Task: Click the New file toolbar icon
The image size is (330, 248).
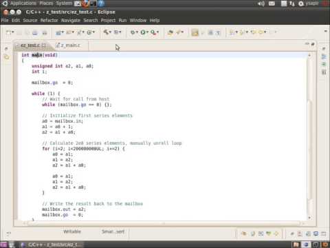Action: (8, 32)
